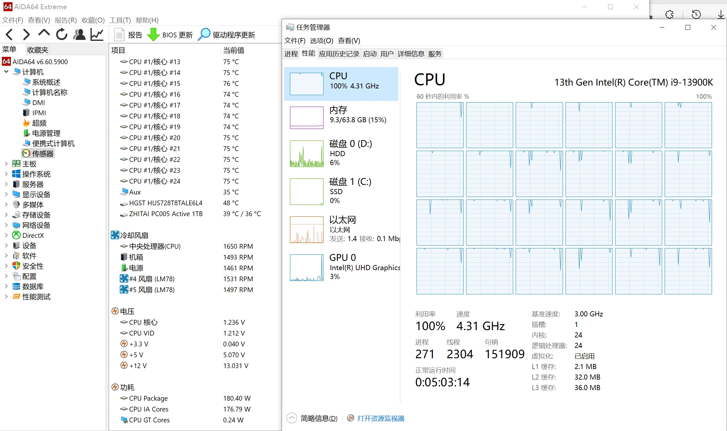The height and width of the screenshot is (431, 727).
Task: Click the 当前值 column header
Action: [234, 50]
